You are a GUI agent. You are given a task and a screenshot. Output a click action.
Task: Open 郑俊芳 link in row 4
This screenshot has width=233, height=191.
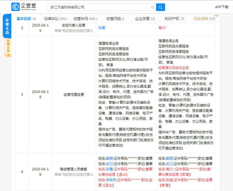pyautogui.click(x=111, y=180)
